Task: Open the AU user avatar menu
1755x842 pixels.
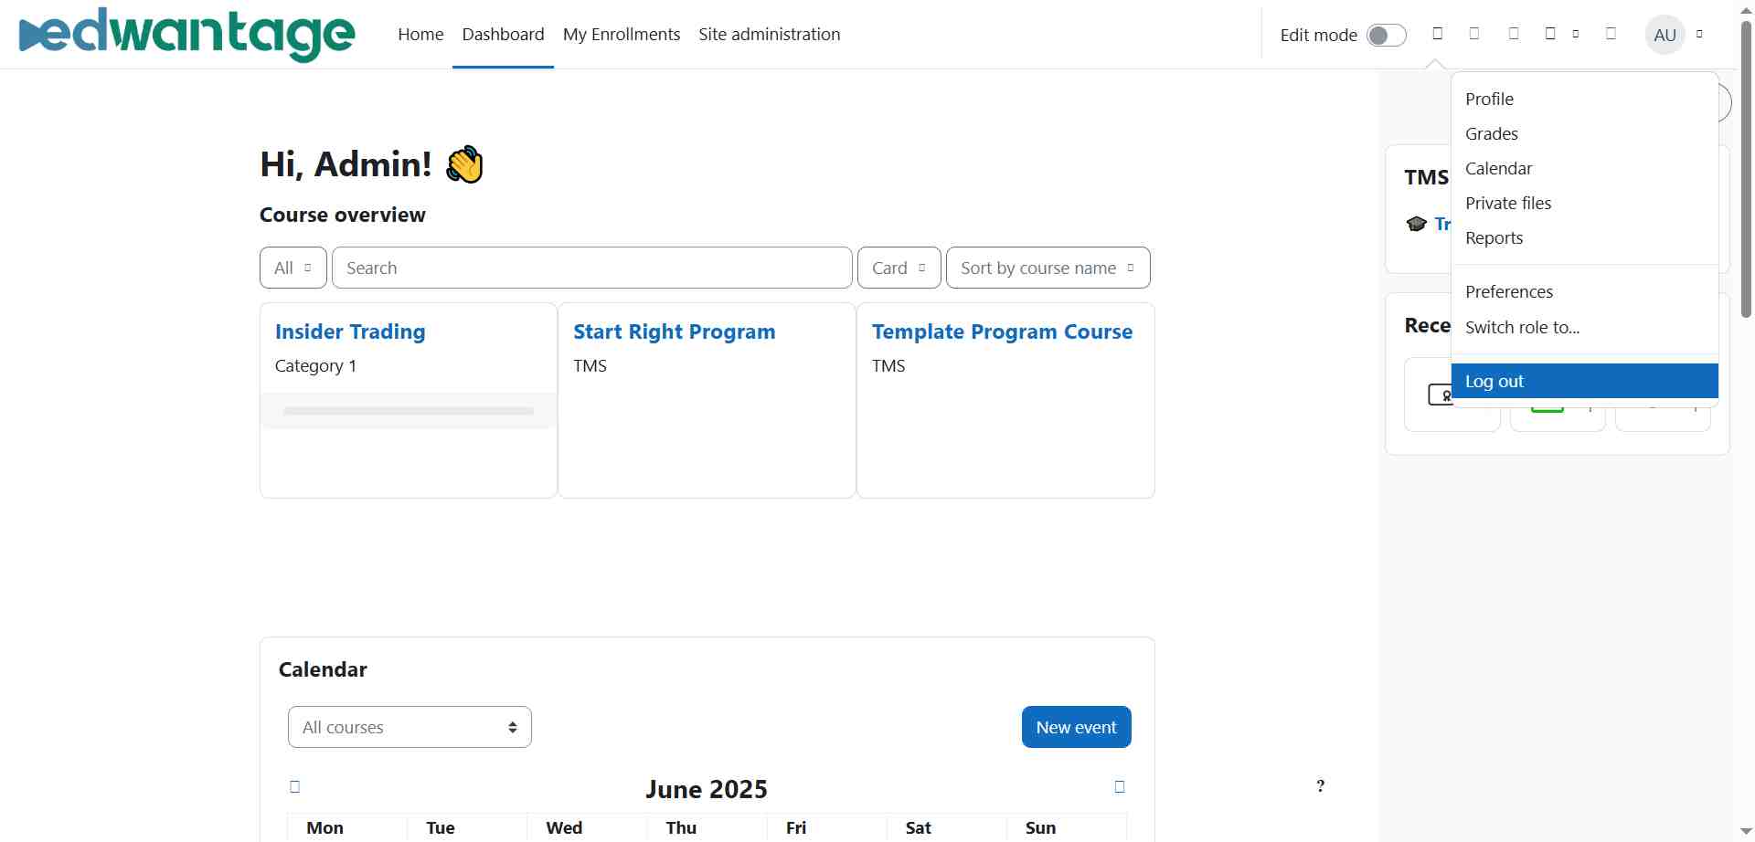Action: coord(1665,35)
